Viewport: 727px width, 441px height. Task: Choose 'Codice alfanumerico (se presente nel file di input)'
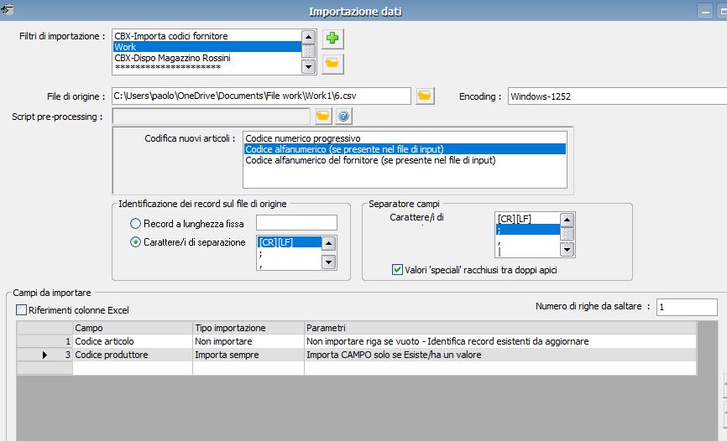click(405, 149)
